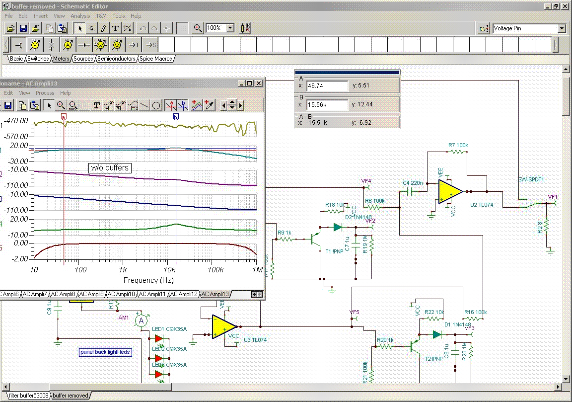
Task: Open the Voltage Pin dropdown
Action: [x=562, y=28]
